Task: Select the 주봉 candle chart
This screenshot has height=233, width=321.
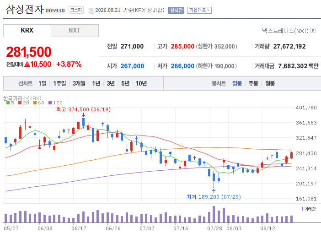Action: point(253,83)
